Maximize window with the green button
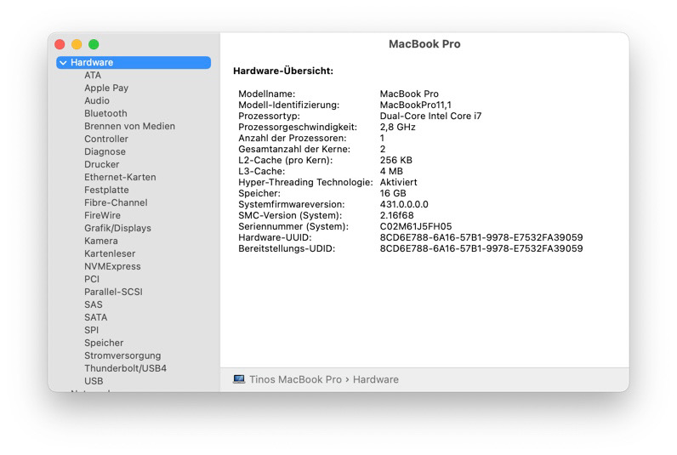Viewport: 677px width, 455px height. pos(94,44)
